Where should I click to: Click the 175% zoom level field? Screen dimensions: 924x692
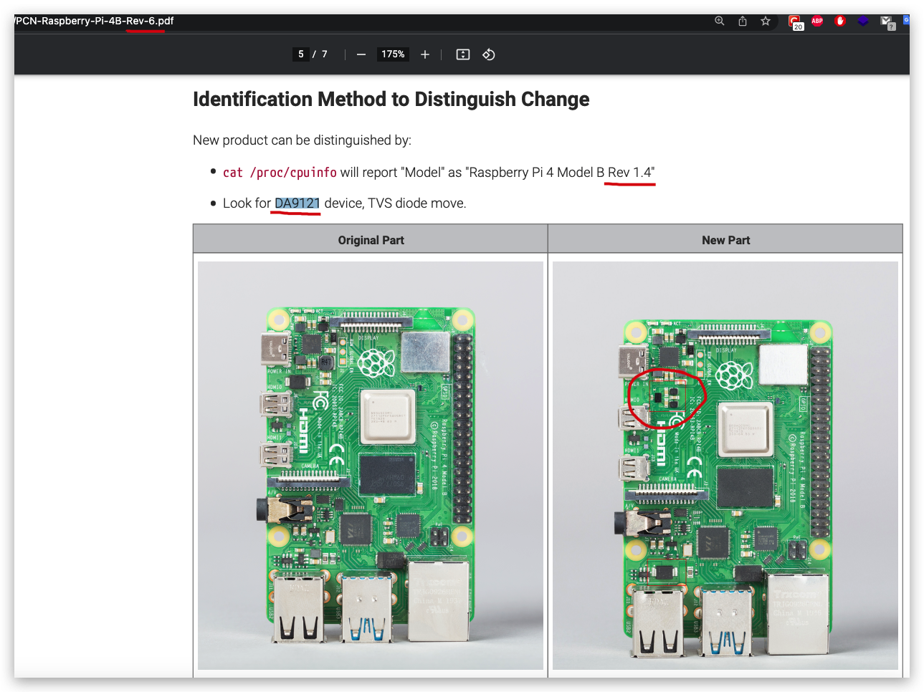pos(393,54)
